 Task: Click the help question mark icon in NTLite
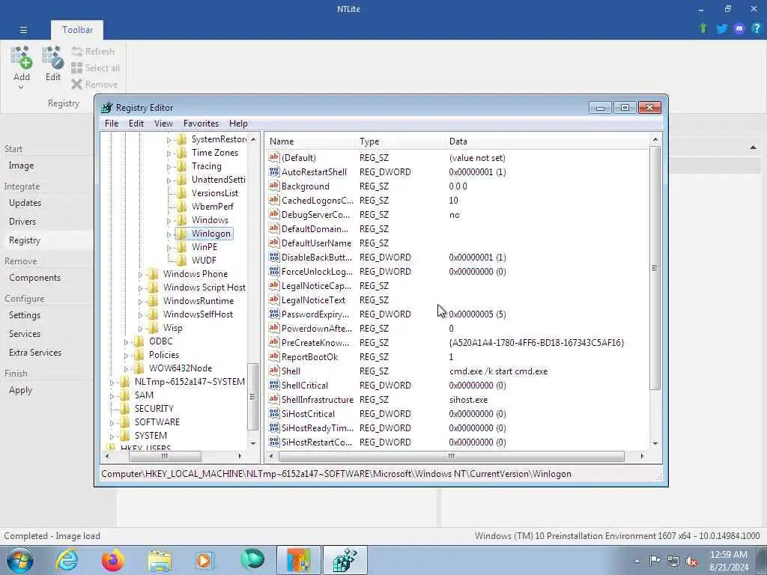pos(757,28)
